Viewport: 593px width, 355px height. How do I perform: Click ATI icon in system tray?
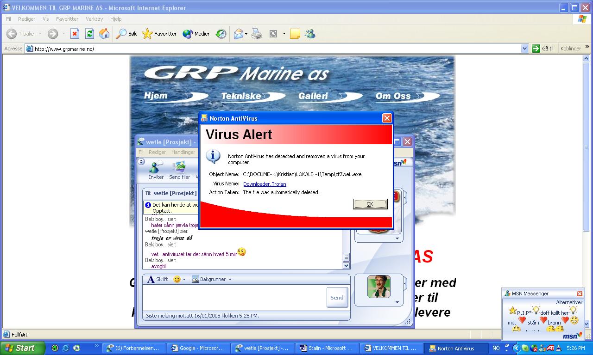[x=551, y=348]
